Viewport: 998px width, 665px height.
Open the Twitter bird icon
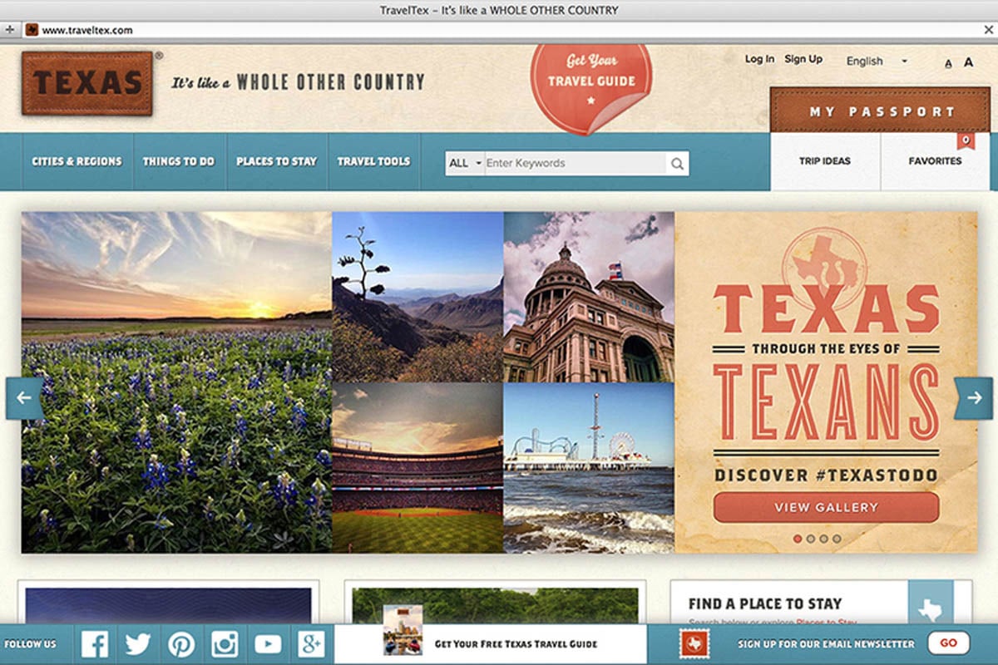tap(138, 644)
